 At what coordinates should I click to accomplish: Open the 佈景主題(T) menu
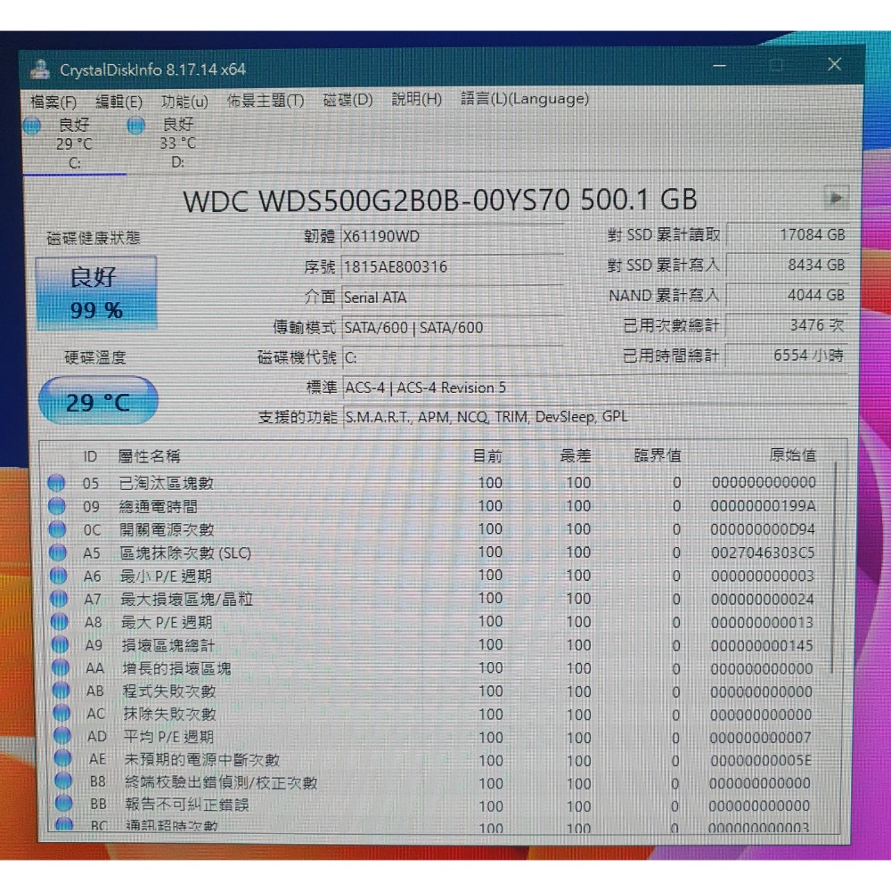266,101
